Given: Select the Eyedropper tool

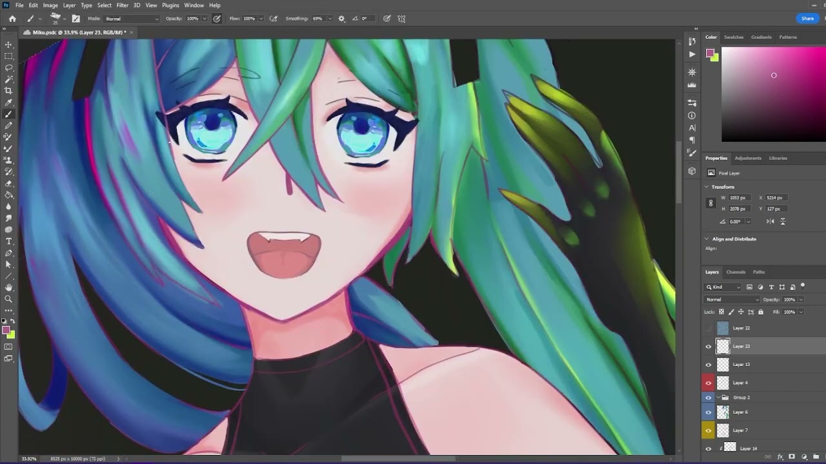Looking at the screenshot, I should tap(8, 102).
